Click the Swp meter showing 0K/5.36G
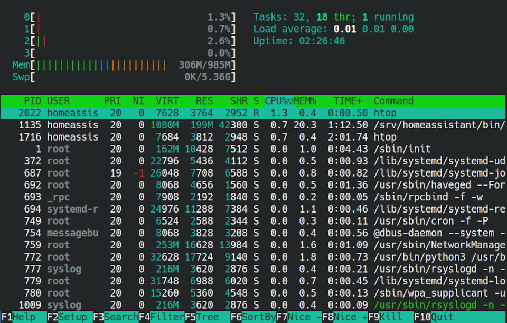 pyautogui.click(x=124, y=77)
